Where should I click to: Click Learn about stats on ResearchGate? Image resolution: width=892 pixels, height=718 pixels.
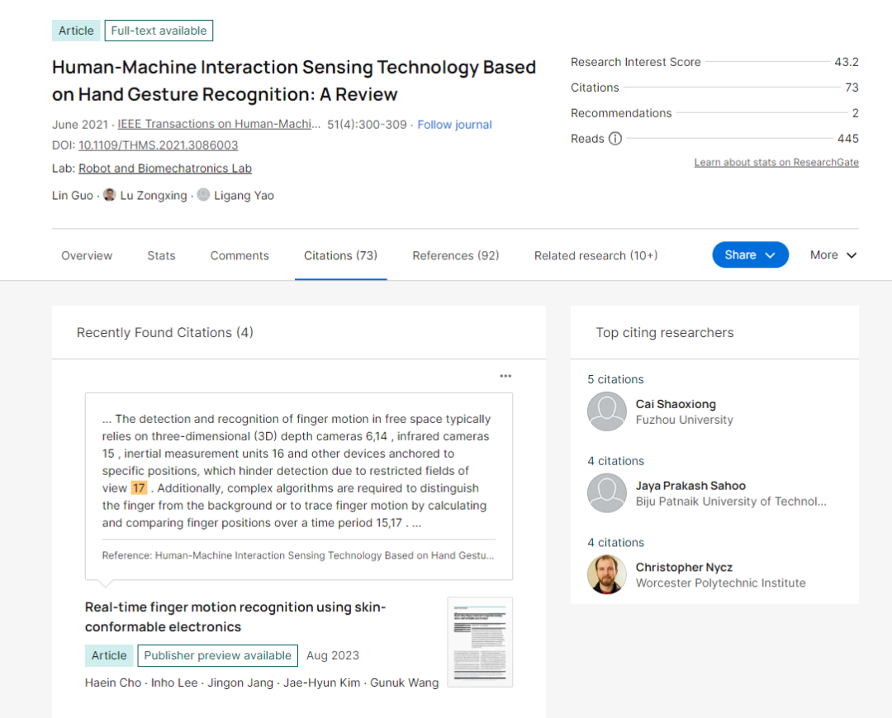click(x=776, y=163)
